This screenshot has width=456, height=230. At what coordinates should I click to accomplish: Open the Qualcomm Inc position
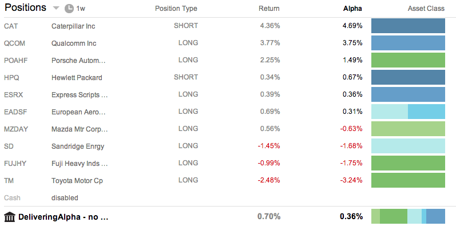pos(74,43)
